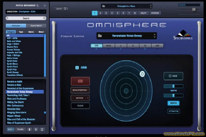Click the center point of the orb circle
Screen dimensions: 206x137
(x=126, y=91)
